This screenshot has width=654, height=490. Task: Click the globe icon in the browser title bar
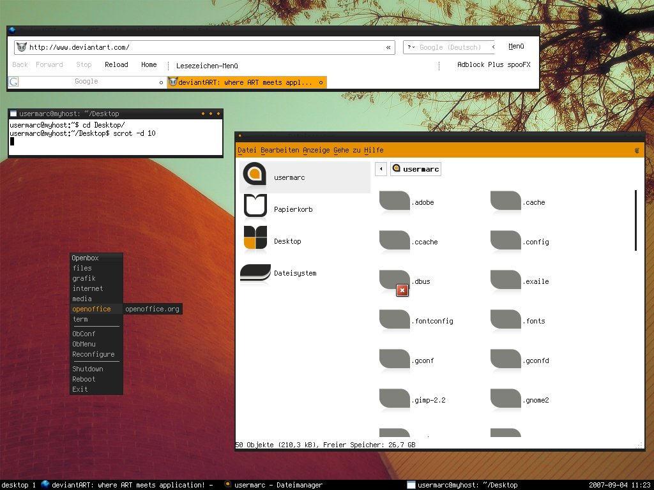click(12, 30)
